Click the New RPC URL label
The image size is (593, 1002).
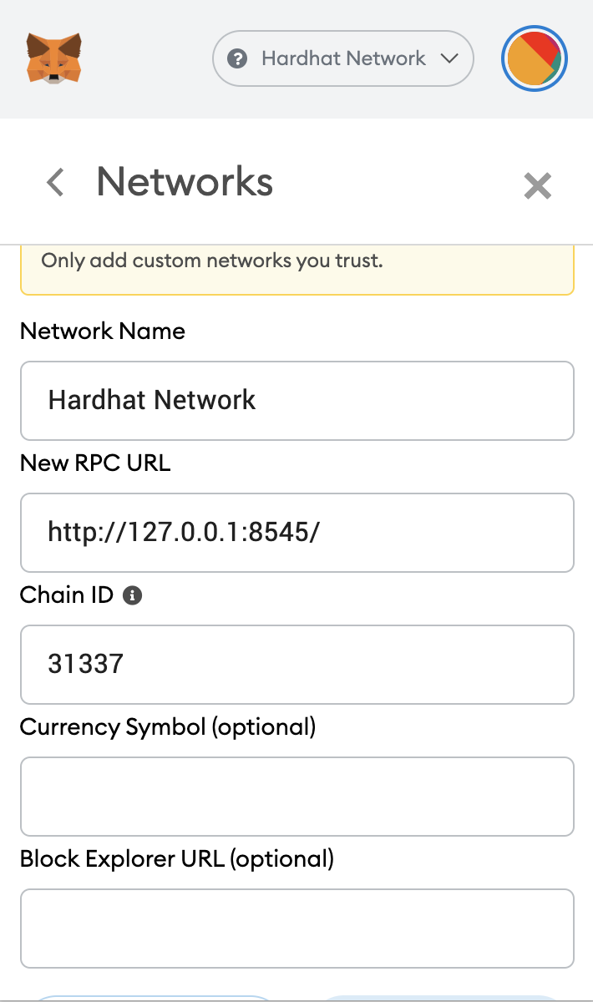click(95, 463)
